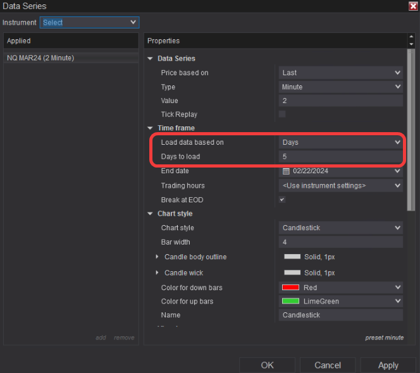Expand the Candle wick property

click(x=157, y=272)
